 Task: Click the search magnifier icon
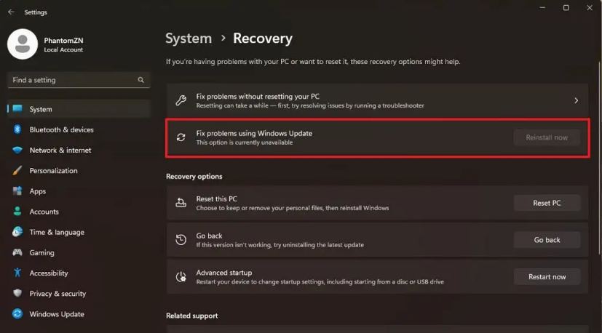tap(141, 80)
